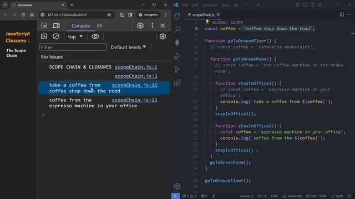This screenshot has height=199, width=355.
Task: Clear the console
Action: pos(56,36)
